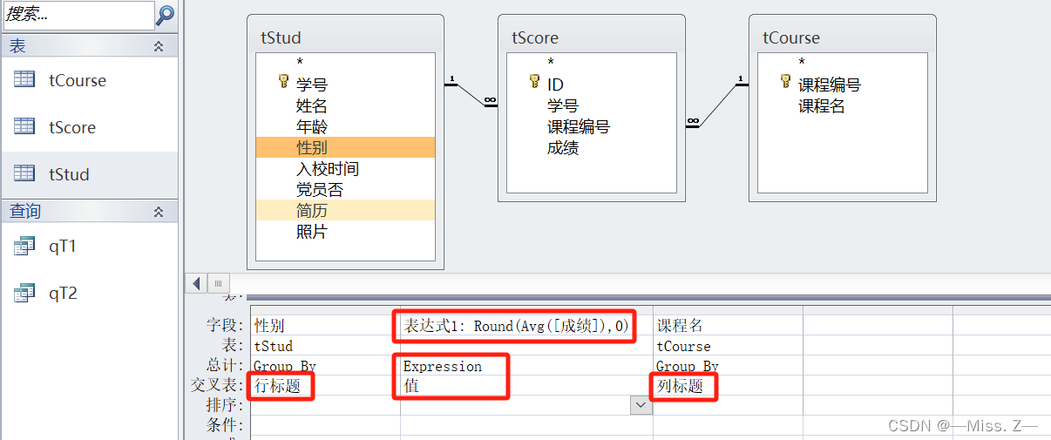Click the tStud table cell in grid
Image resolution: width=1051 pixels, height=440 pixels.
pyautogui.click(x=325, y=346)
